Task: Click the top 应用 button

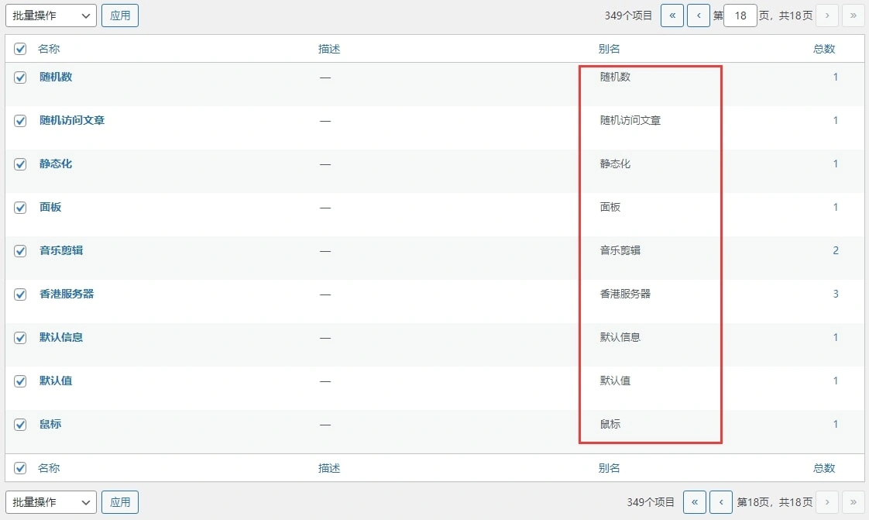Action: (120, 15)
